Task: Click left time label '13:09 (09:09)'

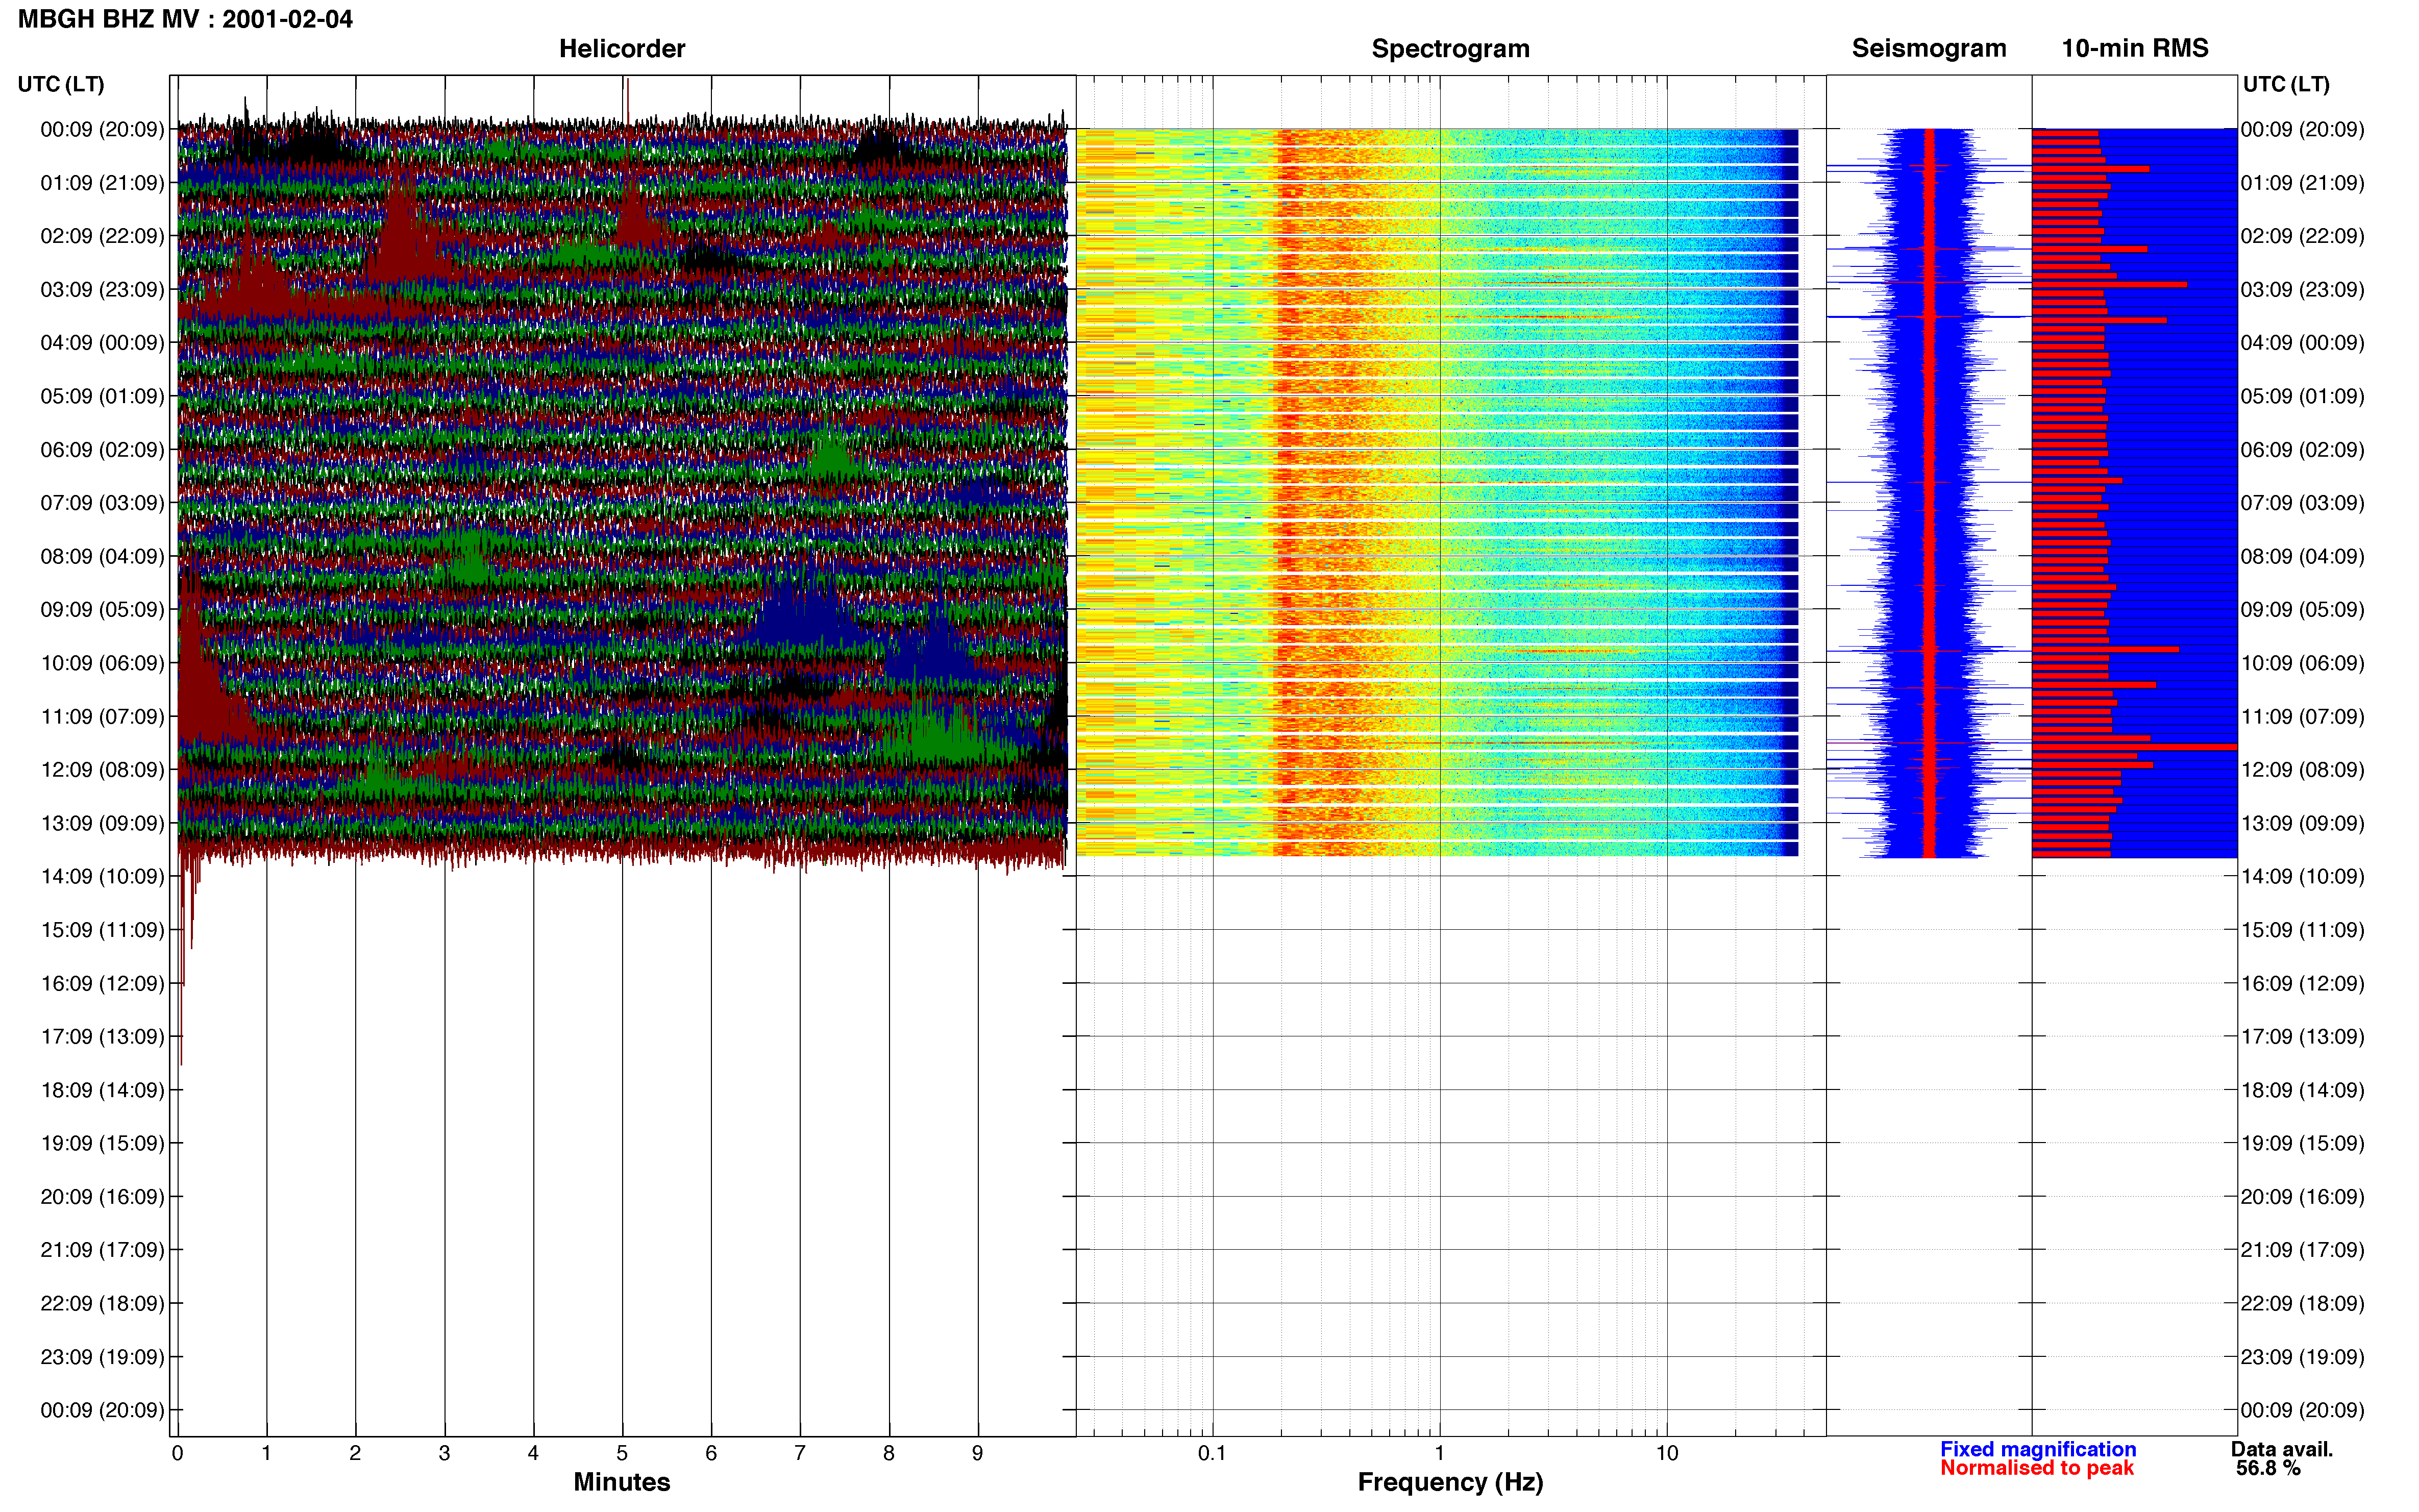Action: click(102, 823)
